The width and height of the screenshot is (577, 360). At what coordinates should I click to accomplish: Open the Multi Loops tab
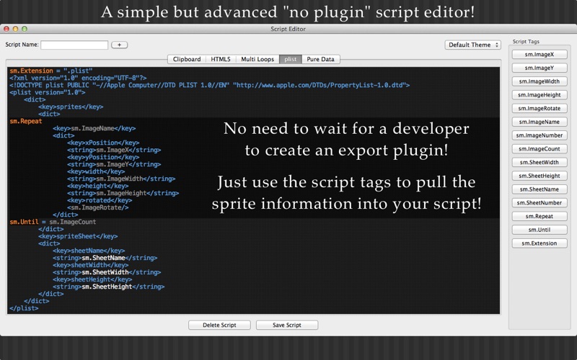[x=257, y=59]
